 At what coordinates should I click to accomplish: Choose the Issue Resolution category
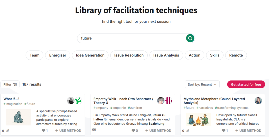(129, 55)
